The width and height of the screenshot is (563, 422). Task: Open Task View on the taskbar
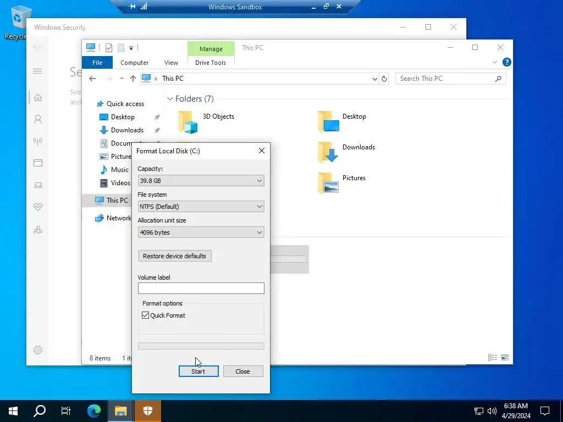66,411
